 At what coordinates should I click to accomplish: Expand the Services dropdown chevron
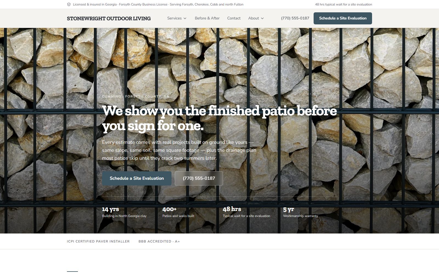click(185, 18)
